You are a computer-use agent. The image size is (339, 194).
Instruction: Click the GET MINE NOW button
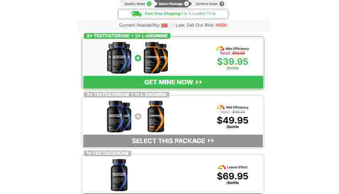(173, 82)
